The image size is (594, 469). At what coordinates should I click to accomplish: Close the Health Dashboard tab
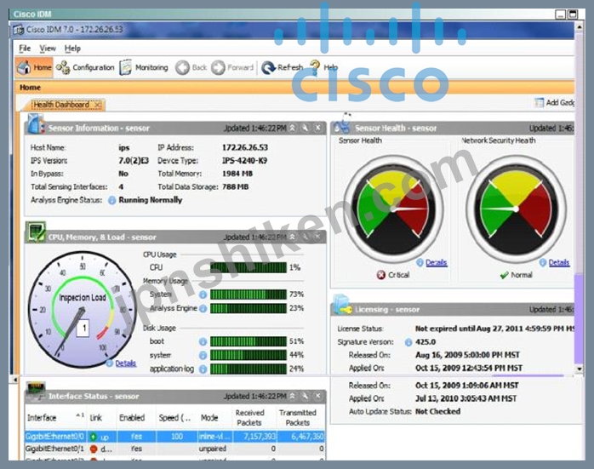[98, 104]
